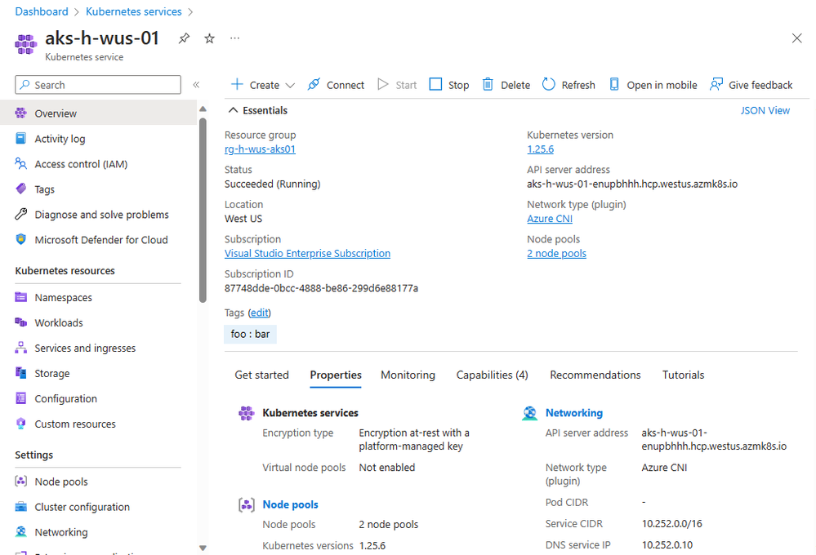The image size is (816, 555).
Task: Click the sidebar scroll down arrow
Action: tap(203, 548)
